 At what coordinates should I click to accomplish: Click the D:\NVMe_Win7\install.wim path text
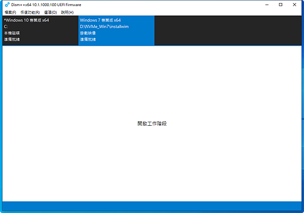pyautogui.click(x=104, y=26)
